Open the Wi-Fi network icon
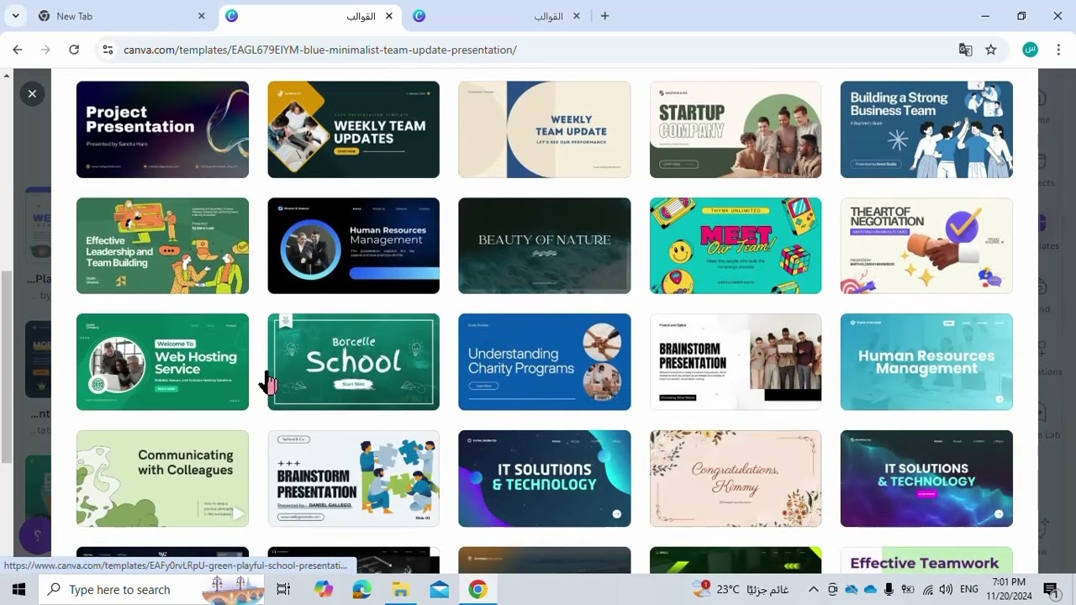Image resolution: width=1076 pixels, height=605 pixels. 928,590
